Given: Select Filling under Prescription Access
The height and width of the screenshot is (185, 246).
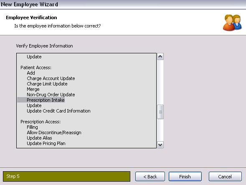Looking at the screenshot, I should click(32, 127).
